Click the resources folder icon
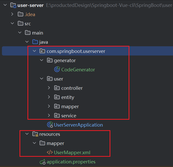The height and width of the screenshot is (167, 173). point(35,134)
